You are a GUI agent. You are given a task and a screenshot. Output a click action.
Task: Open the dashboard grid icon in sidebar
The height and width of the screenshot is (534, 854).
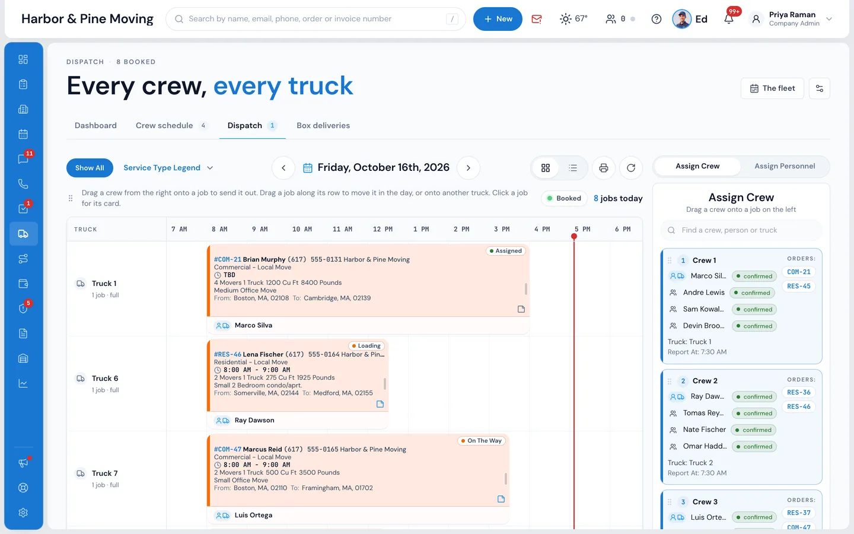click(x=23, y=59)
